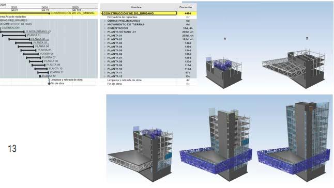
Task: Select the early basement structure model image
Action: tap(224, 72)
